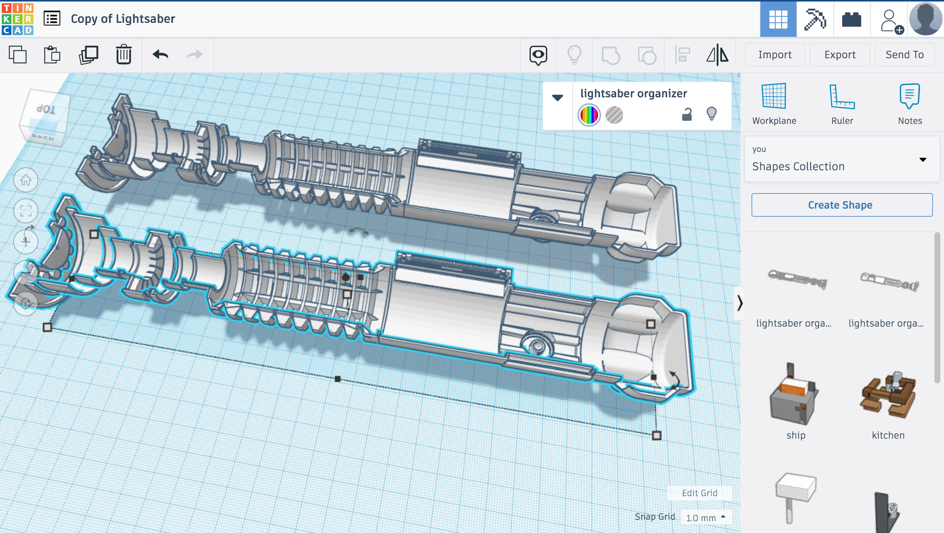Choose the multicolor Solid swatch

(x=589, y=115)
